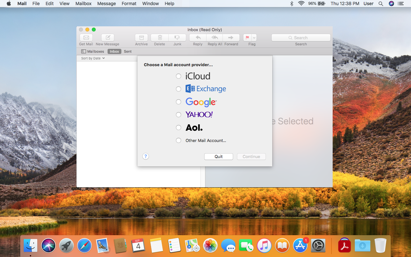This screenshot has width=411, height=257.
Task: Click in the Mail Search field
Action: pyautogui.click(x=301, y=38)
